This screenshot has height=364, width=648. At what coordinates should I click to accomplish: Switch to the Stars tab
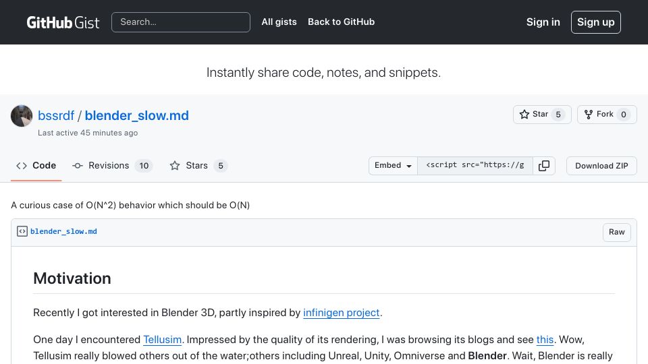[198, 166]
